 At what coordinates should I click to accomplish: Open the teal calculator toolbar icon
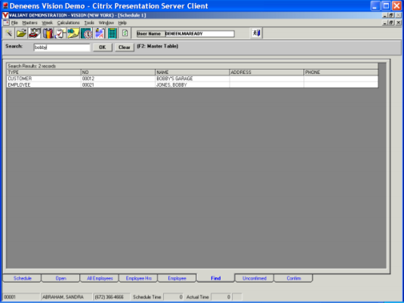(112, 33)
